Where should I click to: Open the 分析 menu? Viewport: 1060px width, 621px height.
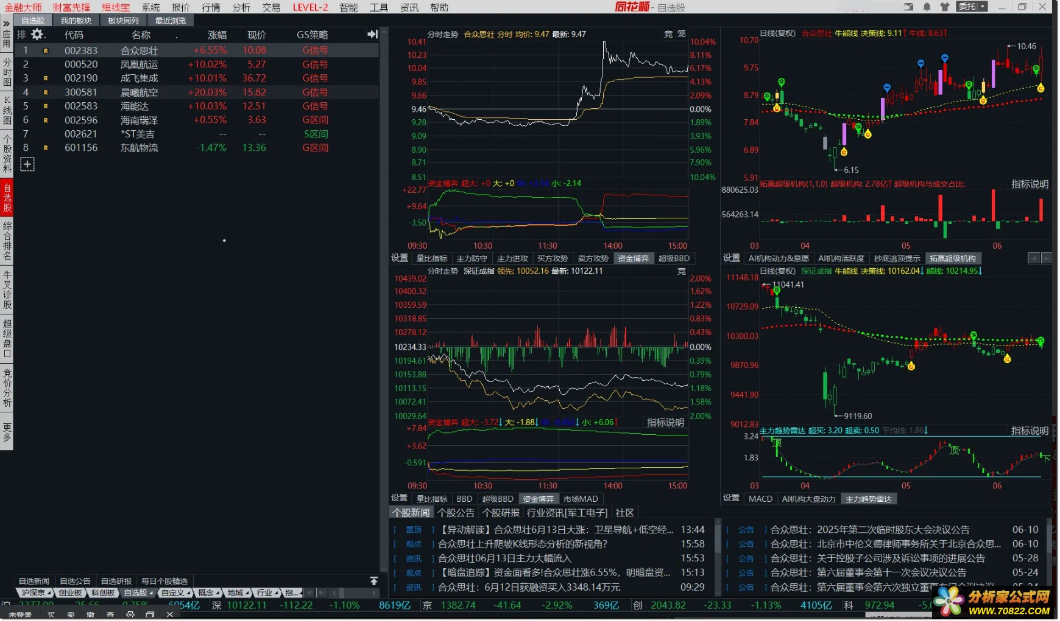tap(241, 7)
